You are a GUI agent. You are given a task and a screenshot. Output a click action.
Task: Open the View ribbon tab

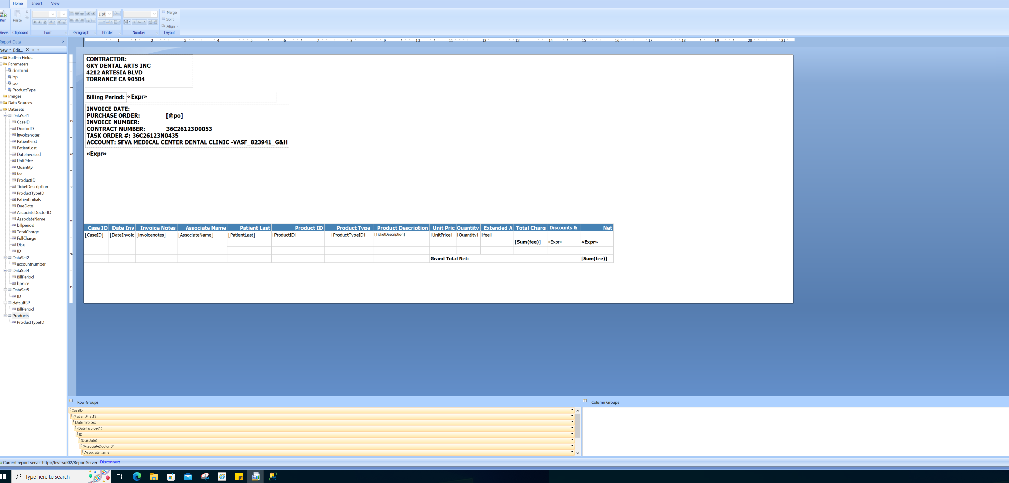pos(55,3)
